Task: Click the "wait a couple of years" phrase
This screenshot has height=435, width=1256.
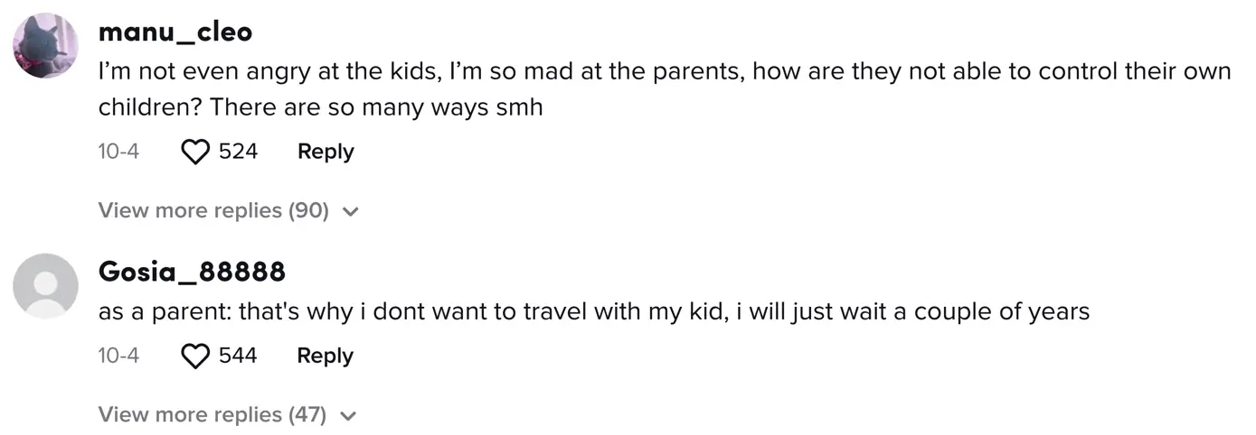Action: click(977, 312)
